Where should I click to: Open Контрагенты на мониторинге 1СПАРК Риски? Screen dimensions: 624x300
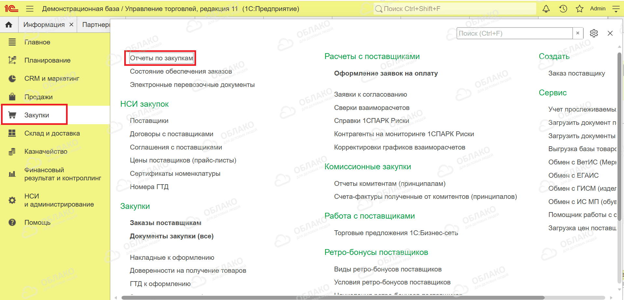404,134
